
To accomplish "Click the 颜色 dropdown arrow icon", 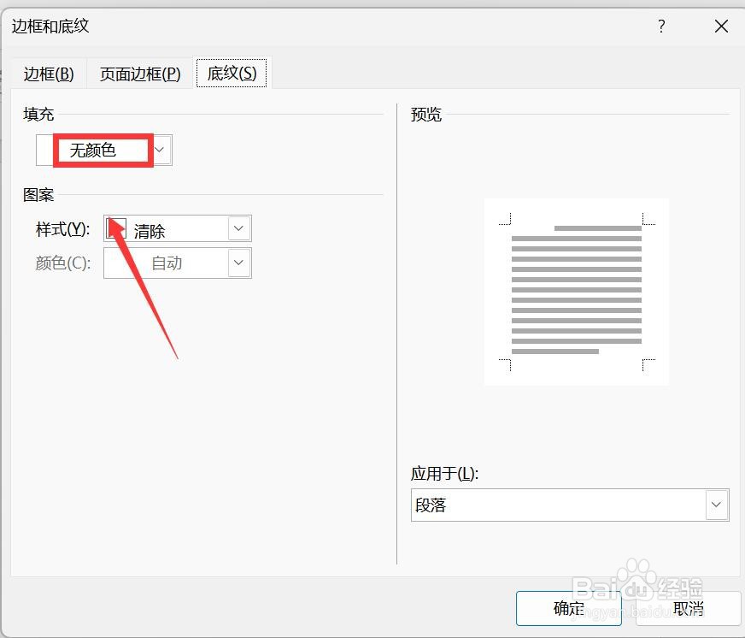I will coord(240,263).
